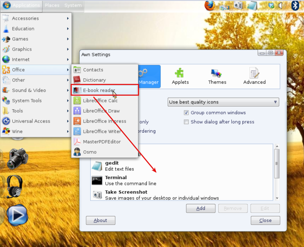
Task: Click the MasterPDFEditor PDF icon
Action: pos(77,141)
